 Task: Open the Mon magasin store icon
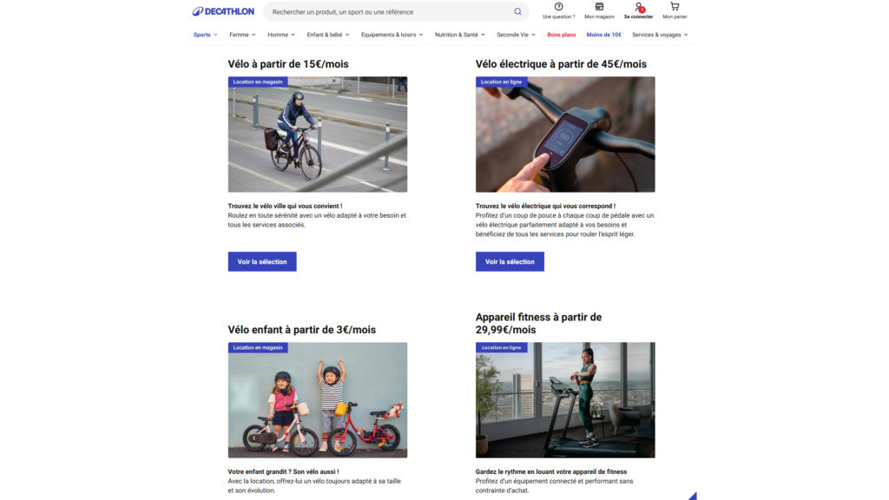tap(599, 7)
